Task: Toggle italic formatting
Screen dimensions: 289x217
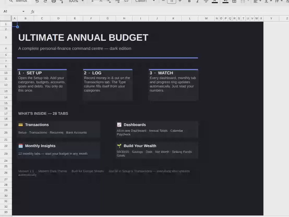Action: [197, 1]
